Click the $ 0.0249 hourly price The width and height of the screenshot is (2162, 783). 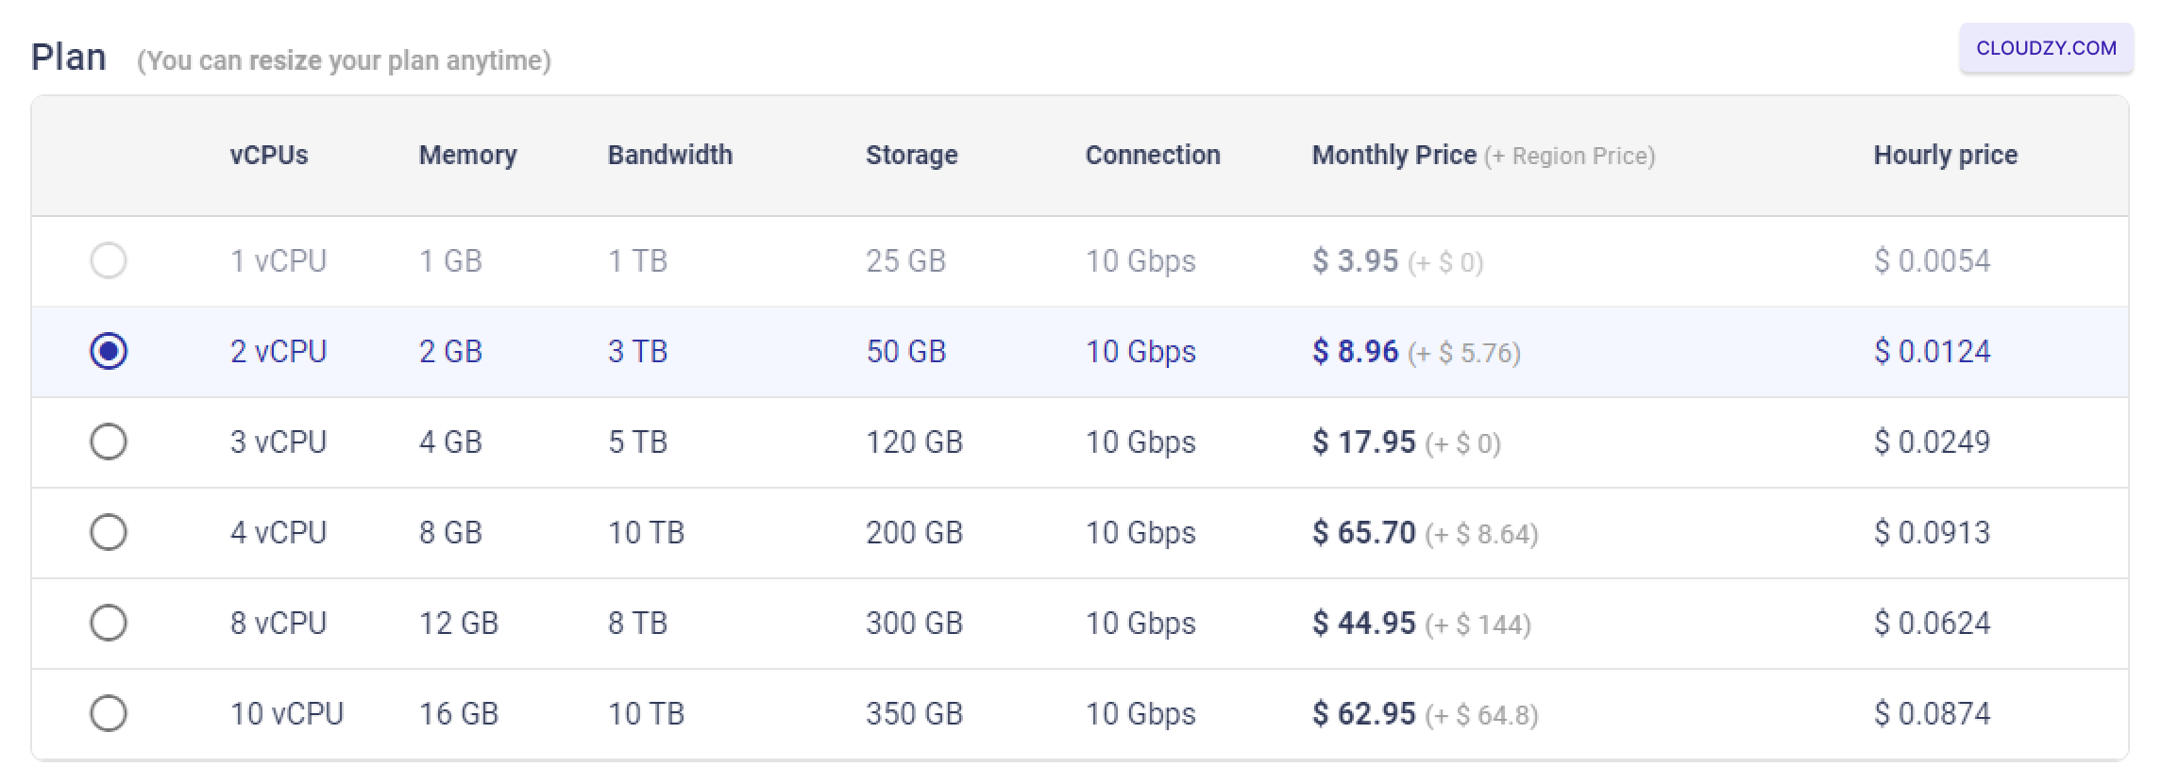pos(1932,441)
